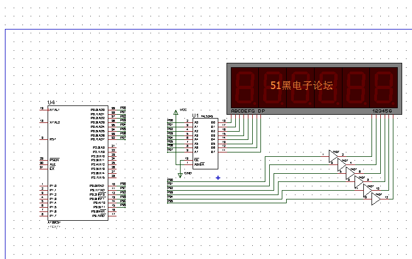Click the P00 net terminal beside U4
The width and height of the screenshot is (412, 259).
tap(123, 108)
